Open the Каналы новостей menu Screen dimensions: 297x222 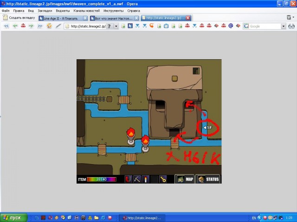coord(87,11)
